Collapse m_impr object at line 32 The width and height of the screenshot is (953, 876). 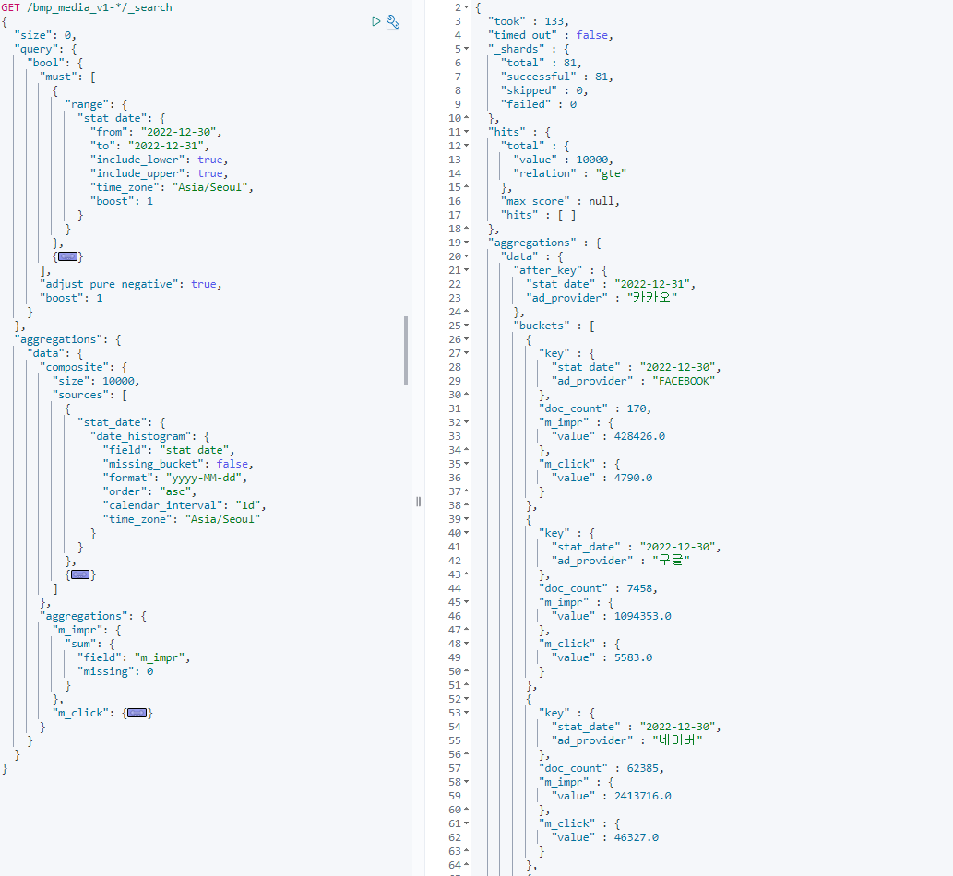click(x=466, y=422)
